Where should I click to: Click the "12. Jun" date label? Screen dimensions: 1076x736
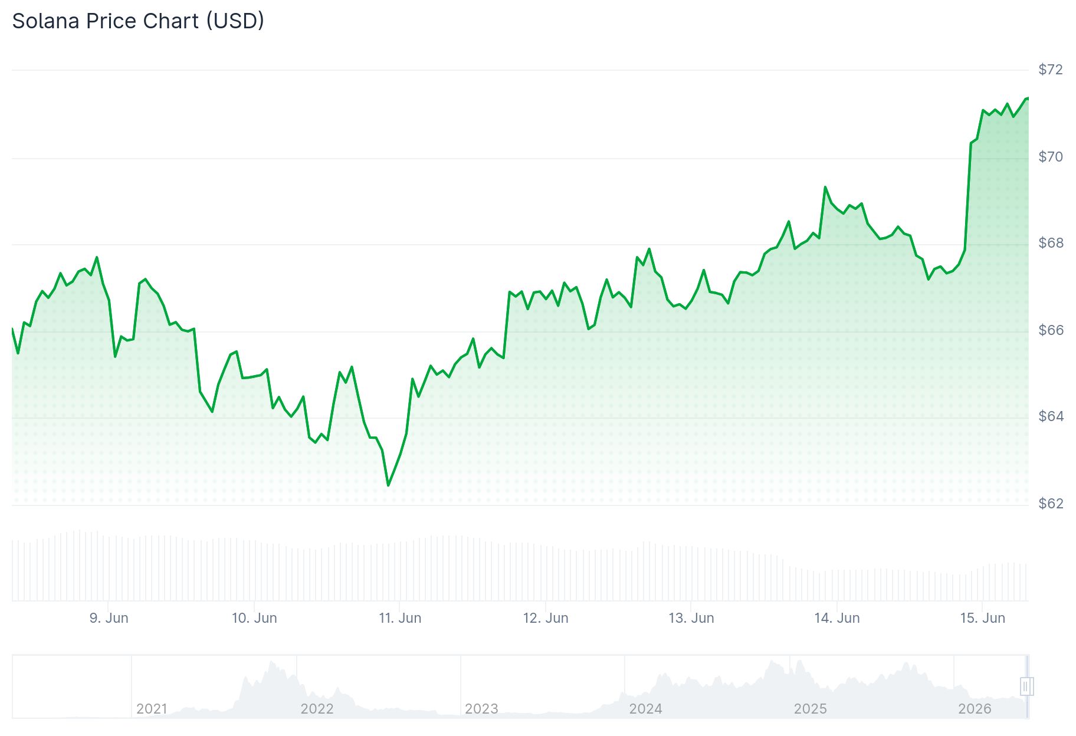(x=546, y=618)
